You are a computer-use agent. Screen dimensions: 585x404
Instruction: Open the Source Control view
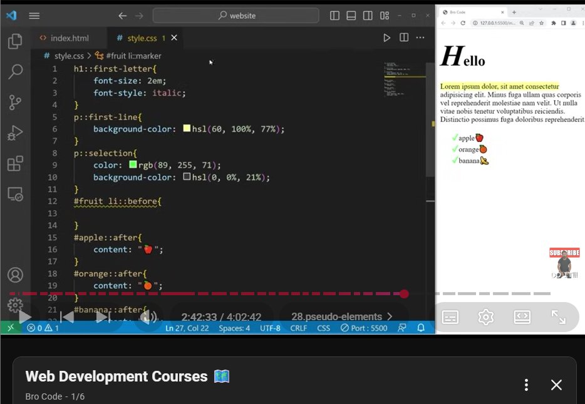15,102
